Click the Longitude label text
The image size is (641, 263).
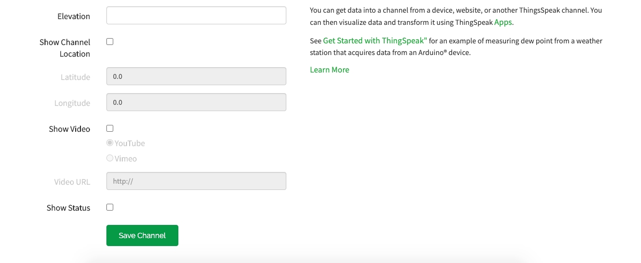[x=72, y=103]
